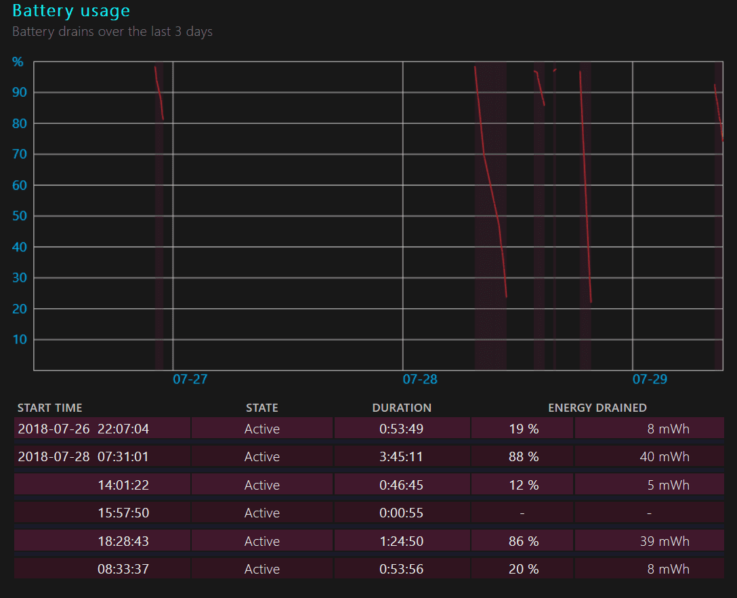Click the 08:33:37 start time entry

point(123,569)
